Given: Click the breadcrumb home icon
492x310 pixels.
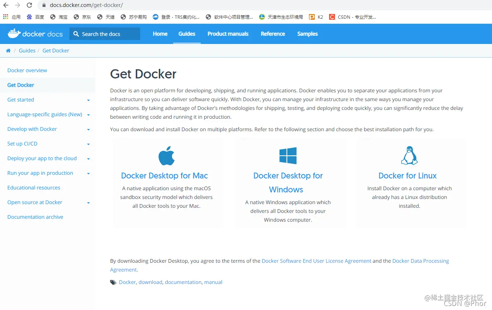Looking at the screenshot, I should pyautogui.click(x=8, y=51).
